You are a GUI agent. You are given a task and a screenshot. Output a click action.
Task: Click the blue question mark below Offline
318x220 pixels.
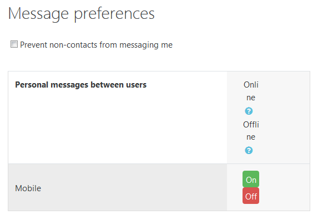coord(249,150)
